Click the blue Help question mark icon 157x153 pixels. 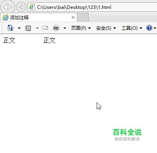tap(149, 28)
